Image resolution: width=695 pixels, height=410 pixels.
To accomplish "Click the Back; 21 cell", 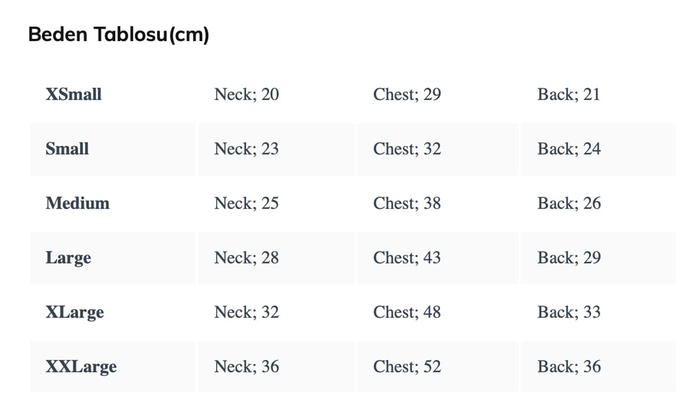I will [569, 94].
